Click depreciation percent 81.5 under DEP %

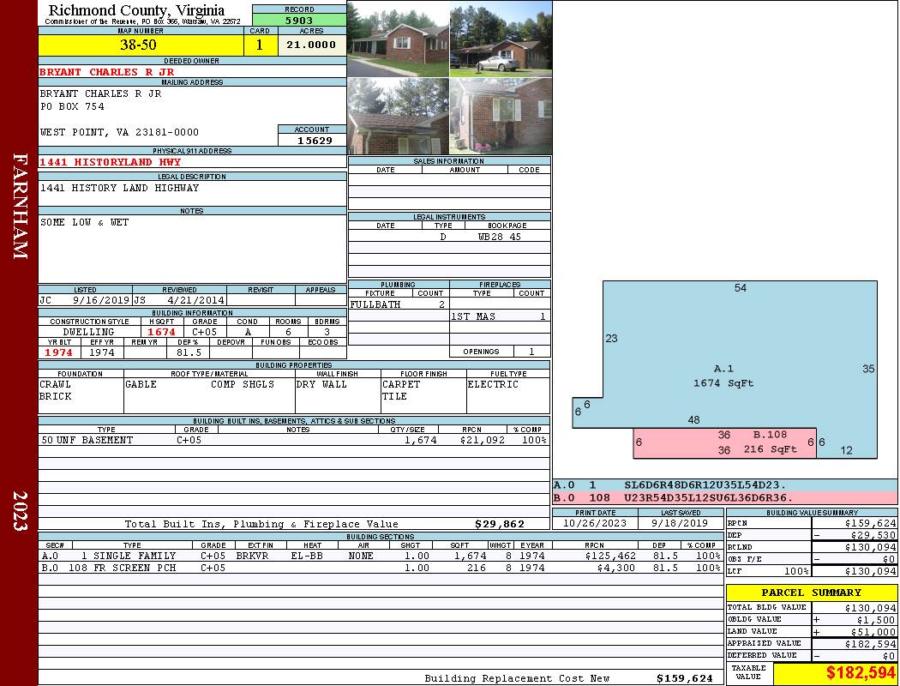point(189,352)
